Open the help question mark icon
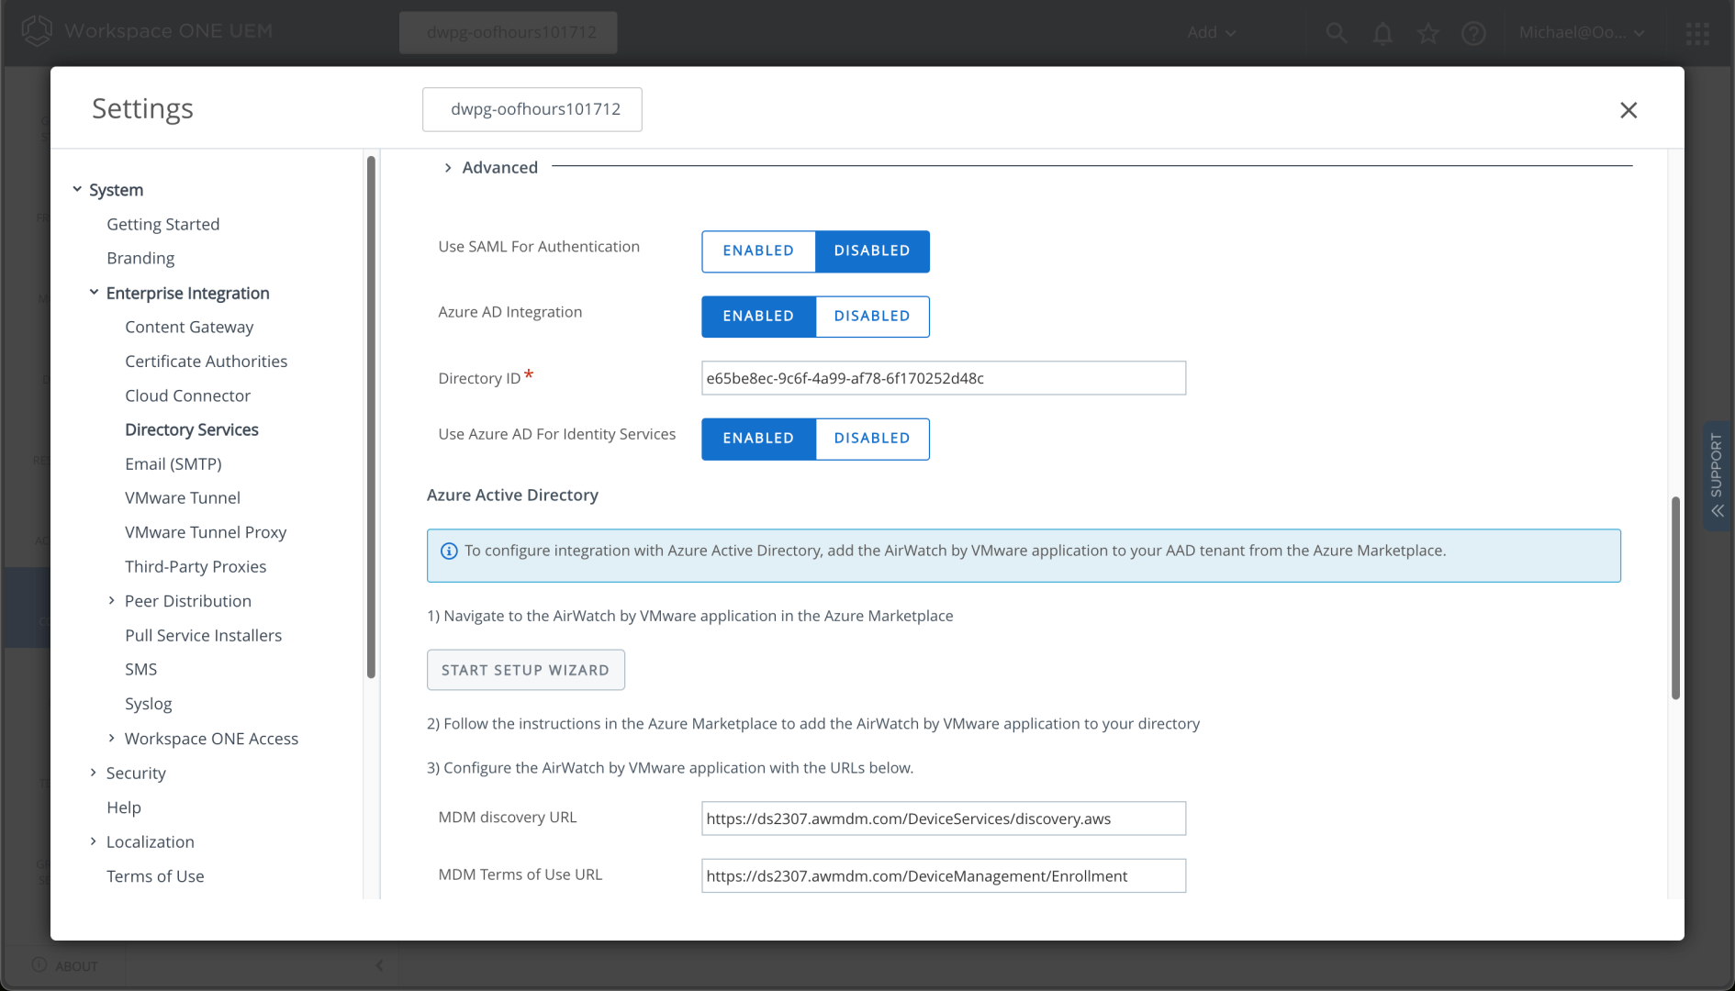The width and height of the screenshot is (1735, 991). pos(1473,33)
